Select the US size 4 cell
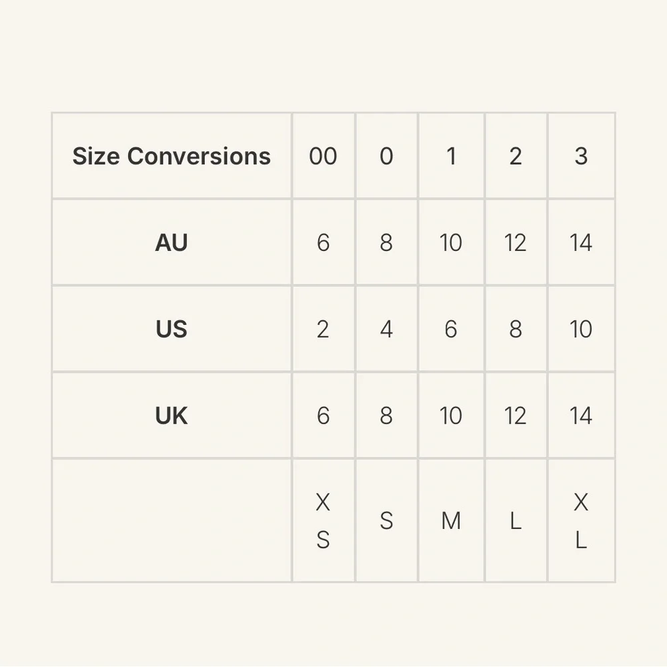This screenshot has height=667, width=667. pos(386,329)
